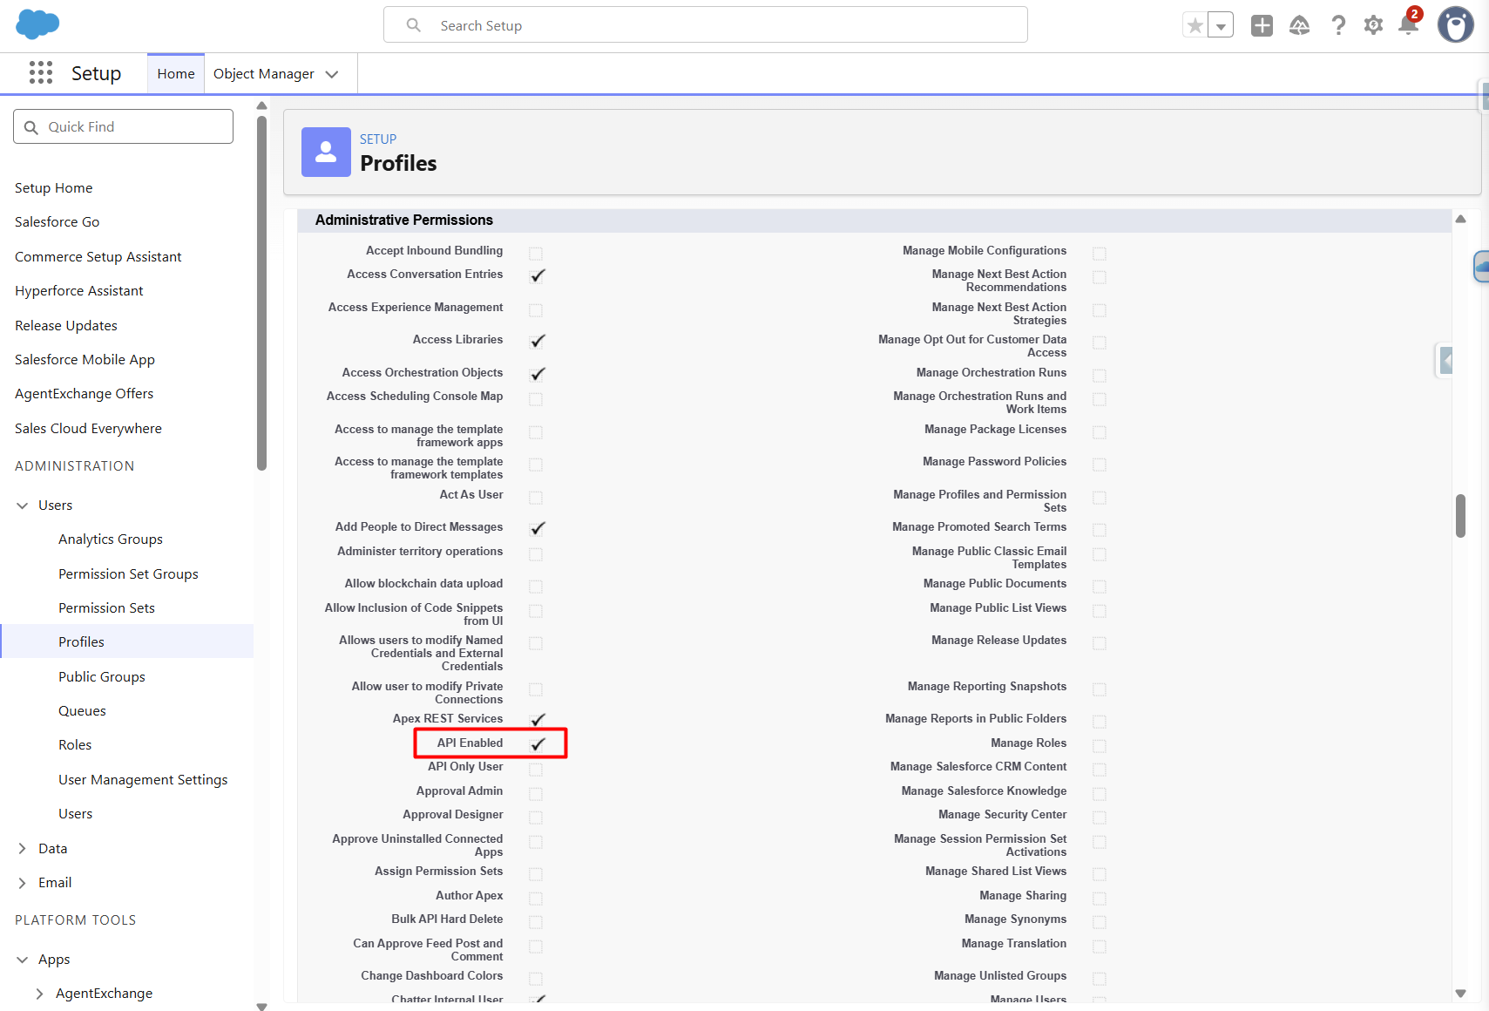Focus the Quick Find input box
The height and width of the screenshot is (1011, 1489).
[x=123, y=126]
